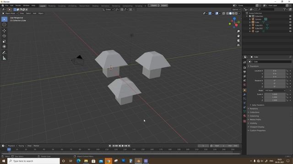
Task: Open the Object Mode dropdown
Action: pyautogui.click(x=10, y=13)
